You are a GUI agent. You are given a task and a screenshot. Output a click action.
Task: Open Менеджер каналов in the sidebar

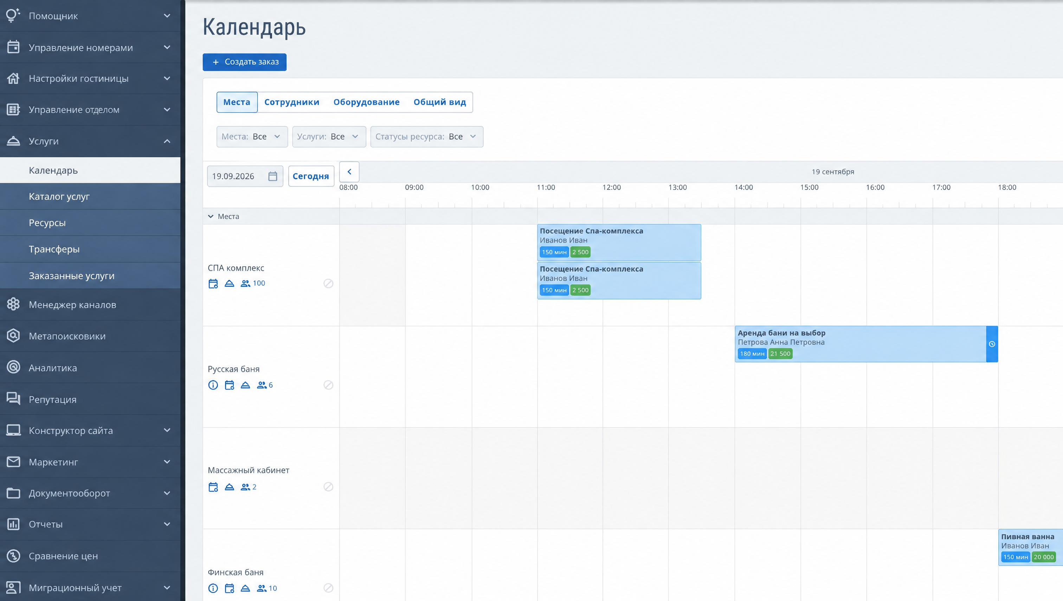click(90, 305)
